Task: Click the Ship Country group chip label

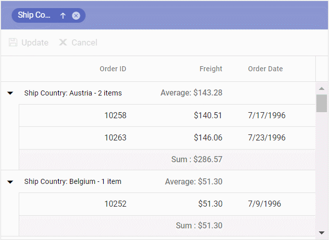Action: click(34, 15)
